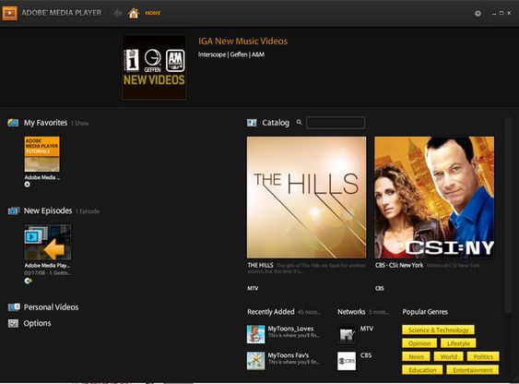Click the back arrow navigation icon

point(117,14)
